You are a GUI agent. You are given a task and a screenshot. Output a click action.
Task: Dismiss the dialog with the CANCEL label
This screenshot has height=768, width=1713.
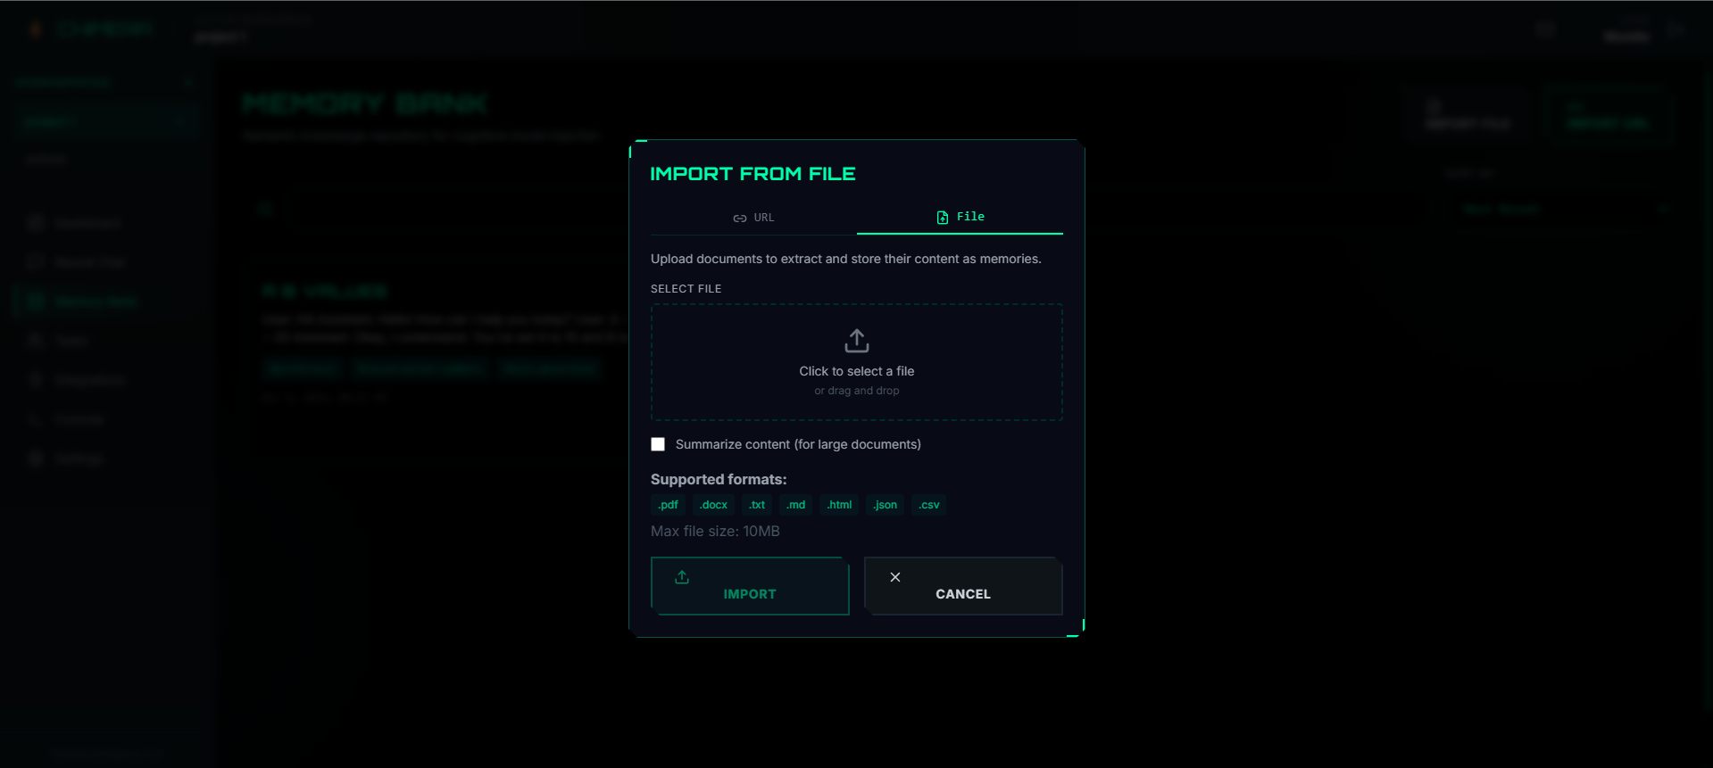pos(963,594)
